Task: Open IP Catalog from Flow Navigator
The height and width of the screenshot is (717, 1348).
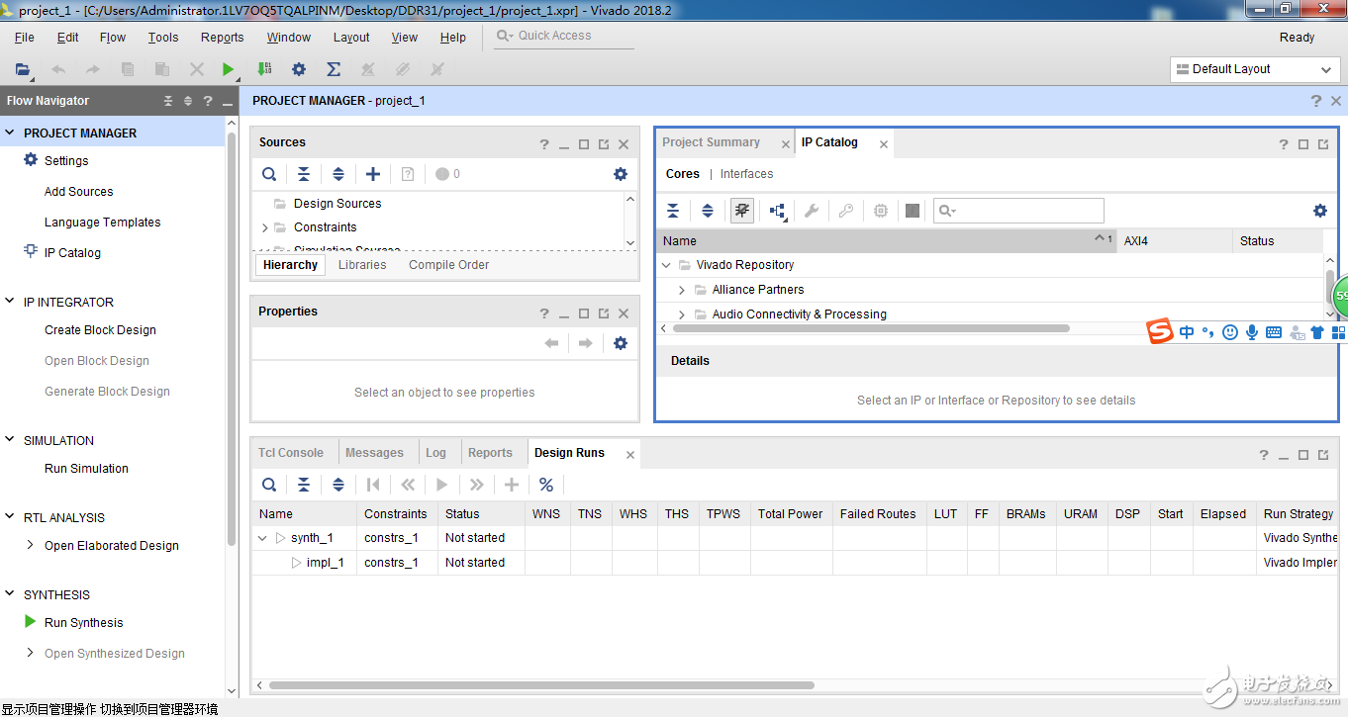Action: click(x=72, y=253)
